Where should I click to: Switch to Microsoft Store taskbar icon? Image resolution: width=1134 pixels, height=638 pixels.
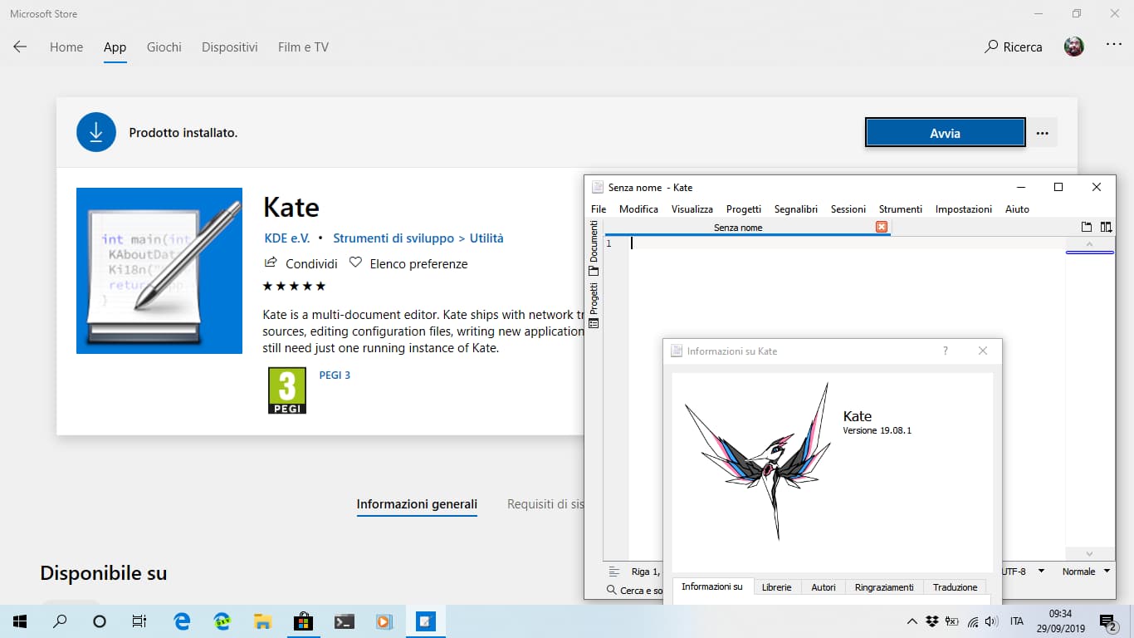pyautogui.click(x=303, y=621)
